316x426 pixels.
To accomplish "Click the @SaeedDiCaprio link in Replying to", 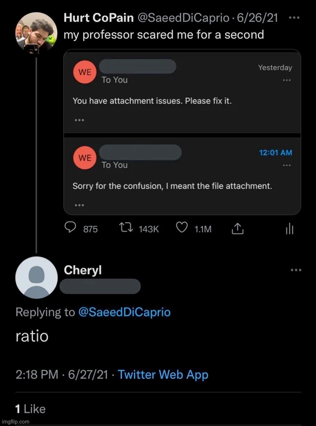I will coord(124,312).
